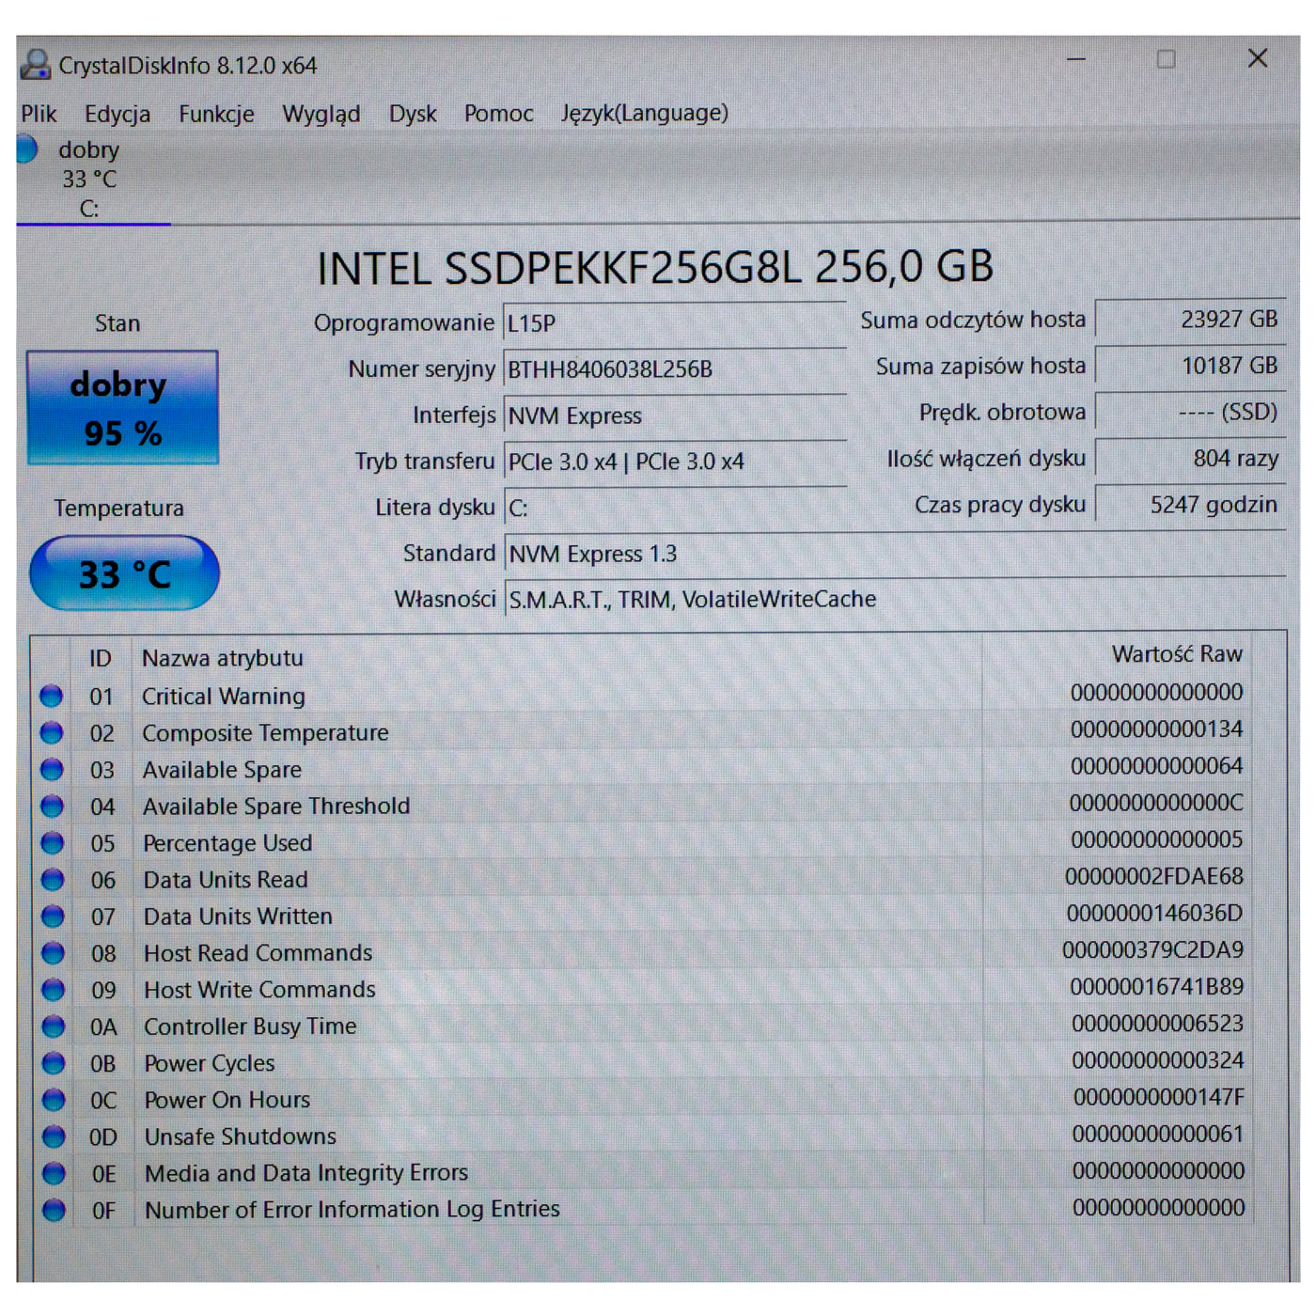Select the Critical Warning attribute name
Screen dimensions: 1316x1316
click(x=224, y=697)
